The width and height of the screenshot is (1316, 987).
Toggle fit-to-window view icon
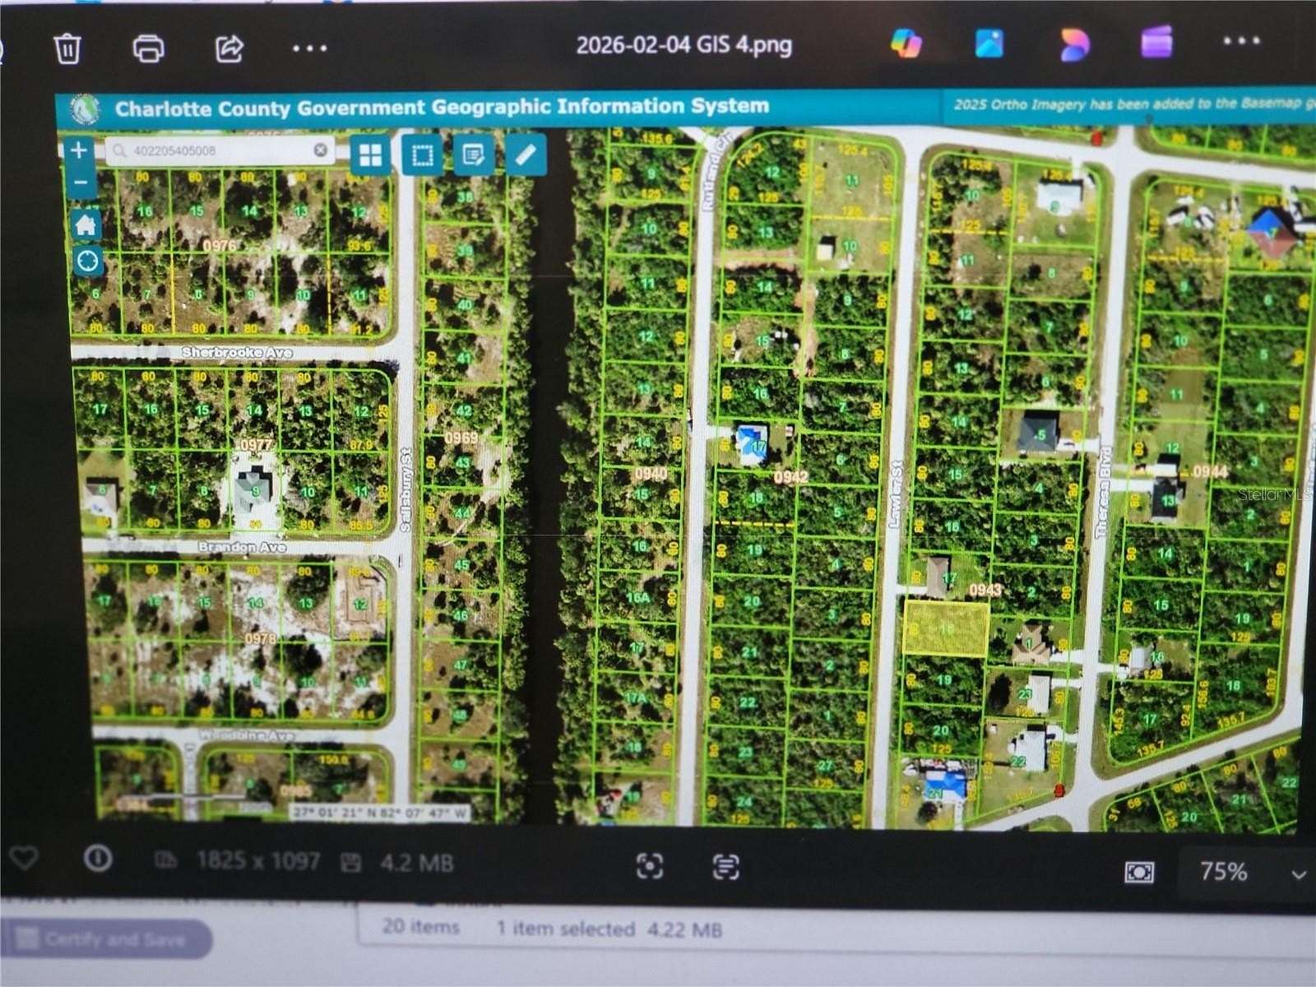click(1139, 873)
